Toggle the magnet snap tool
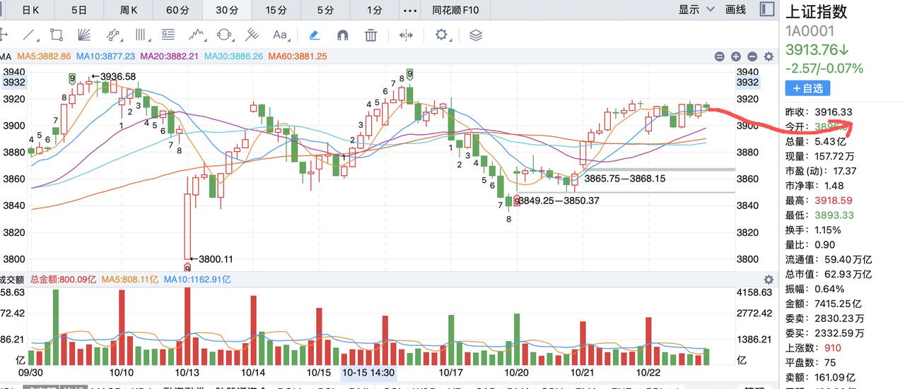Image resolution: width=905 pixels, height=389 pixels. click(343, 35)
